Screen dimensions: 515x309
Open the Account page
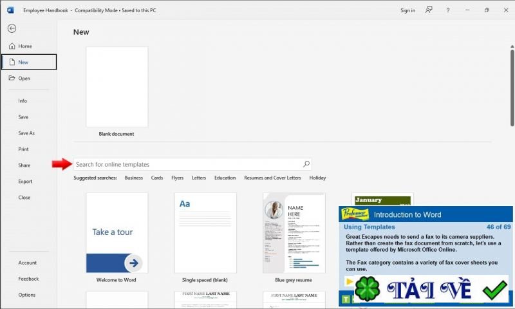point(28,263)
